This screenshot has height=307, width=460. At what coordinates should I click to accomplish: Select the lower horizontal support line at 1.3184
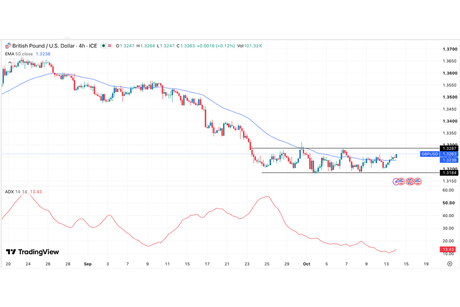point(350,173)
